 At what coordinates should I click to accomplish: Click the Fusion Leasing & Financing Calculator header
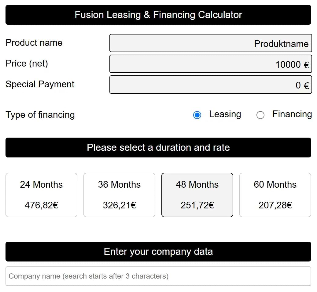click(158, 15)
